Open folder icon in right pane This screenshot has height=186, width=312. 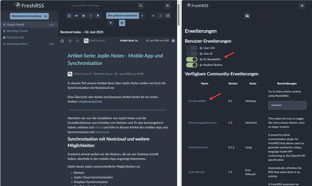tap(247, 16)
